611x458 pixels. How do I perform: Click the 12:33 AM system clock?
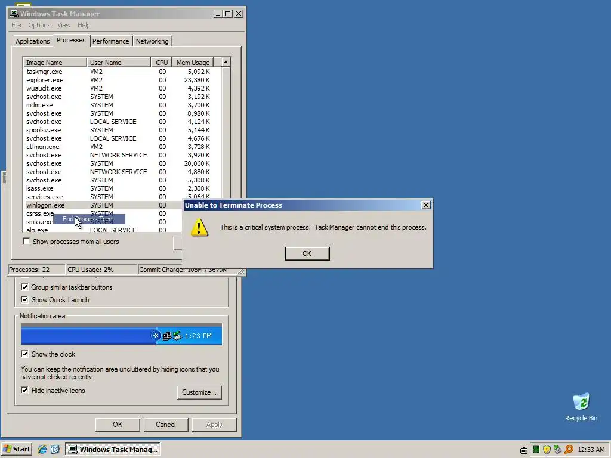coord(591,450)
